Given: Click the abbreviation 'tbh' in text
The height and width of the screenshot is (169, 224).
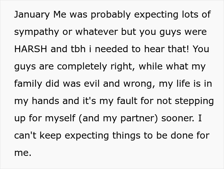Looking at the screenshot, I should pyautogui.click(x=78, y=49).
